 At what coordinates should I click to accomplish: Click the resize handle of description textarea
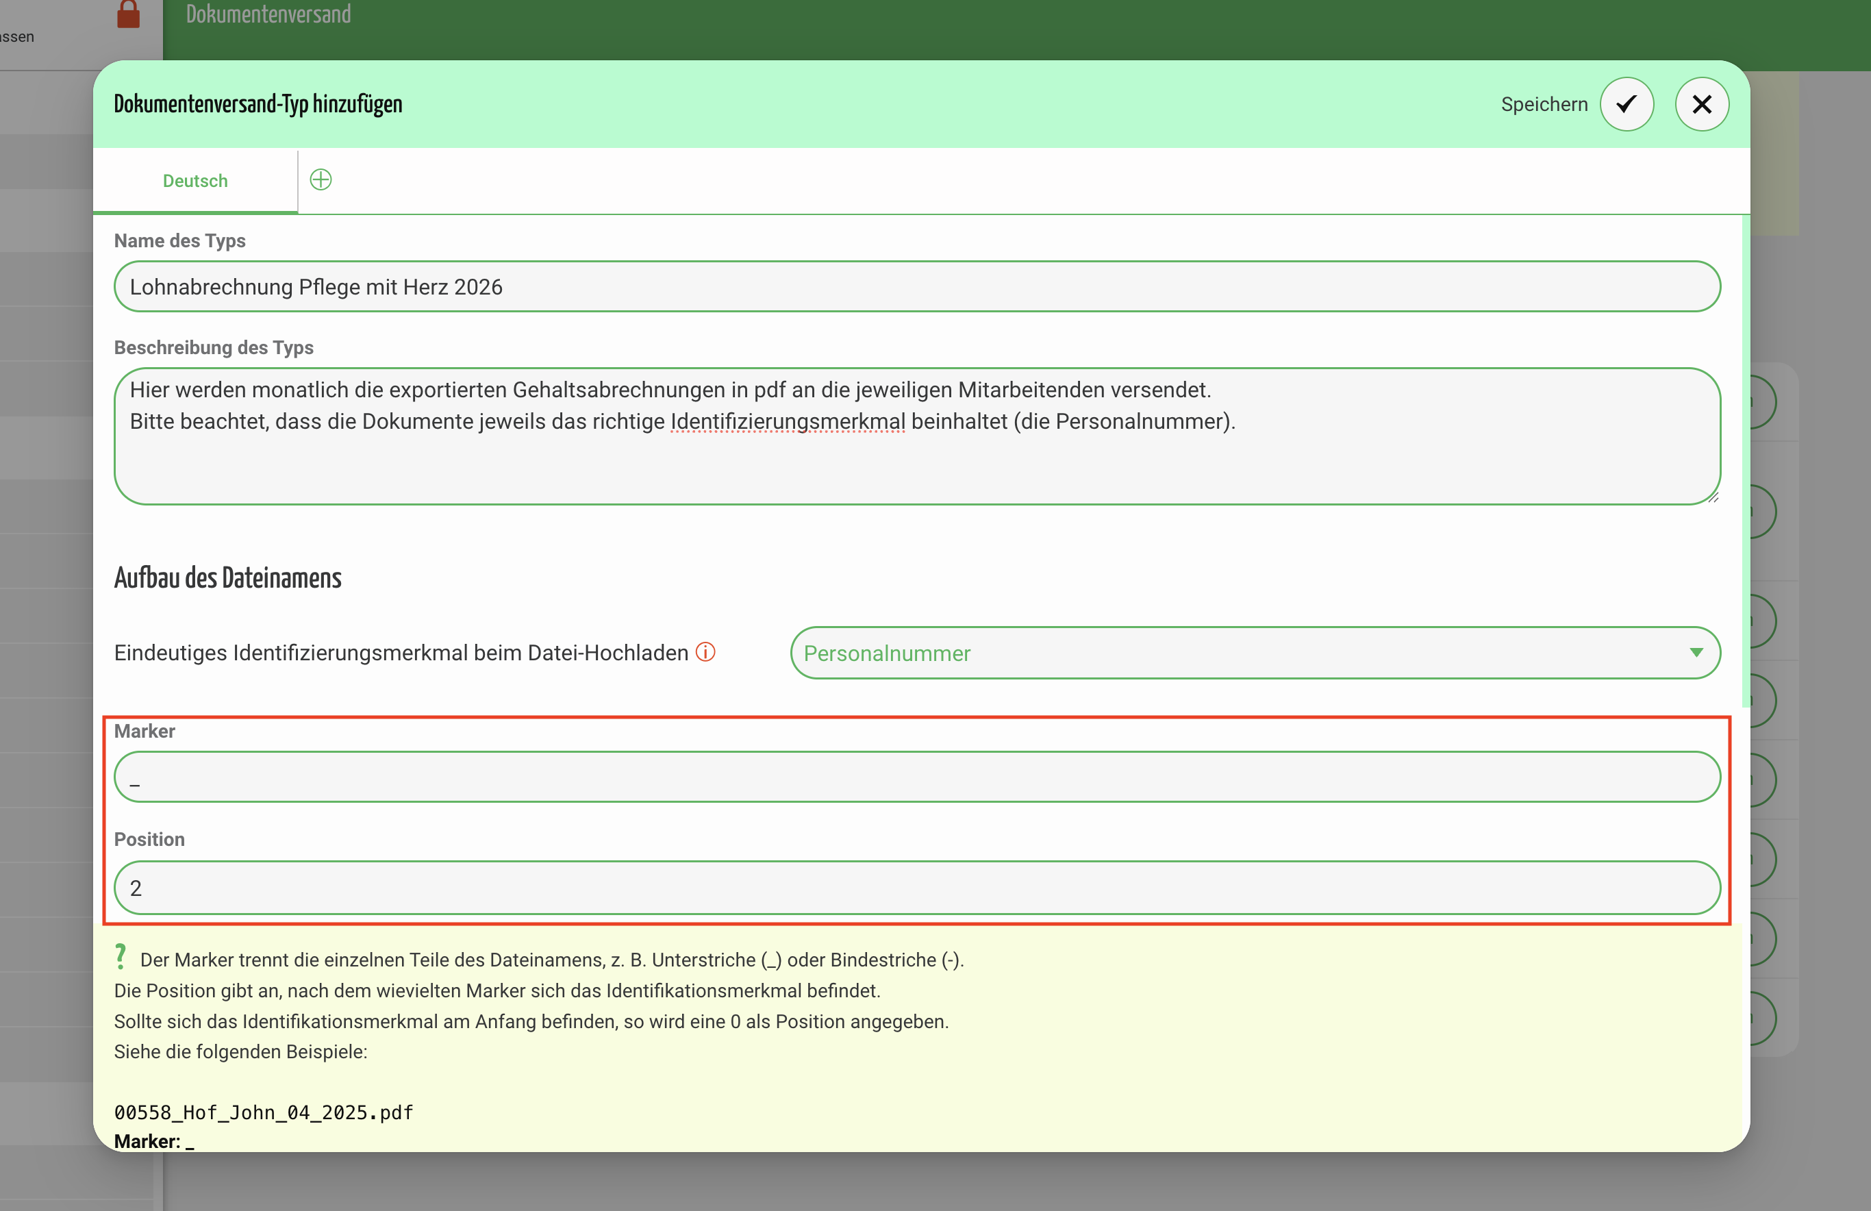click(1713, 497)
